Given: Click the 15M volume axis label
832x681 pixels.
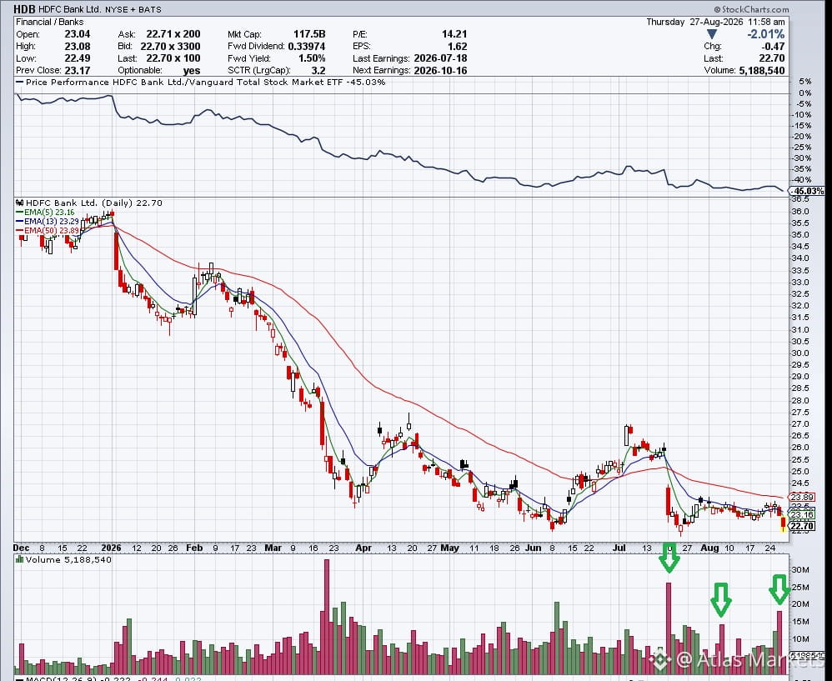Looking at the screenshot, I should (800, 622).
